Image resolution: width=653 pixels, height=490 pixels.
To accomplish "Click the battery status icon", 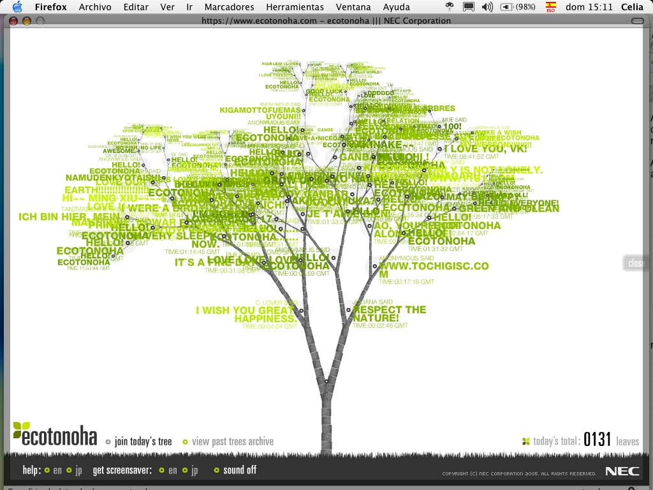I will [507, 7].
